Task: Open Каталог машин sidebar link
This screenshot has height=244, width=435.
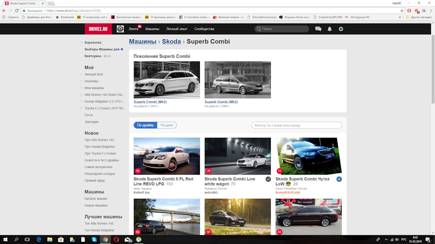Action: click(96, 199)
